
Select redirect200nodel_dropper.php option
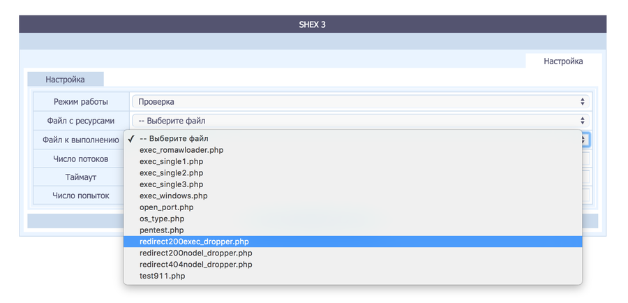pyautogui.click(x=196, y=253)
